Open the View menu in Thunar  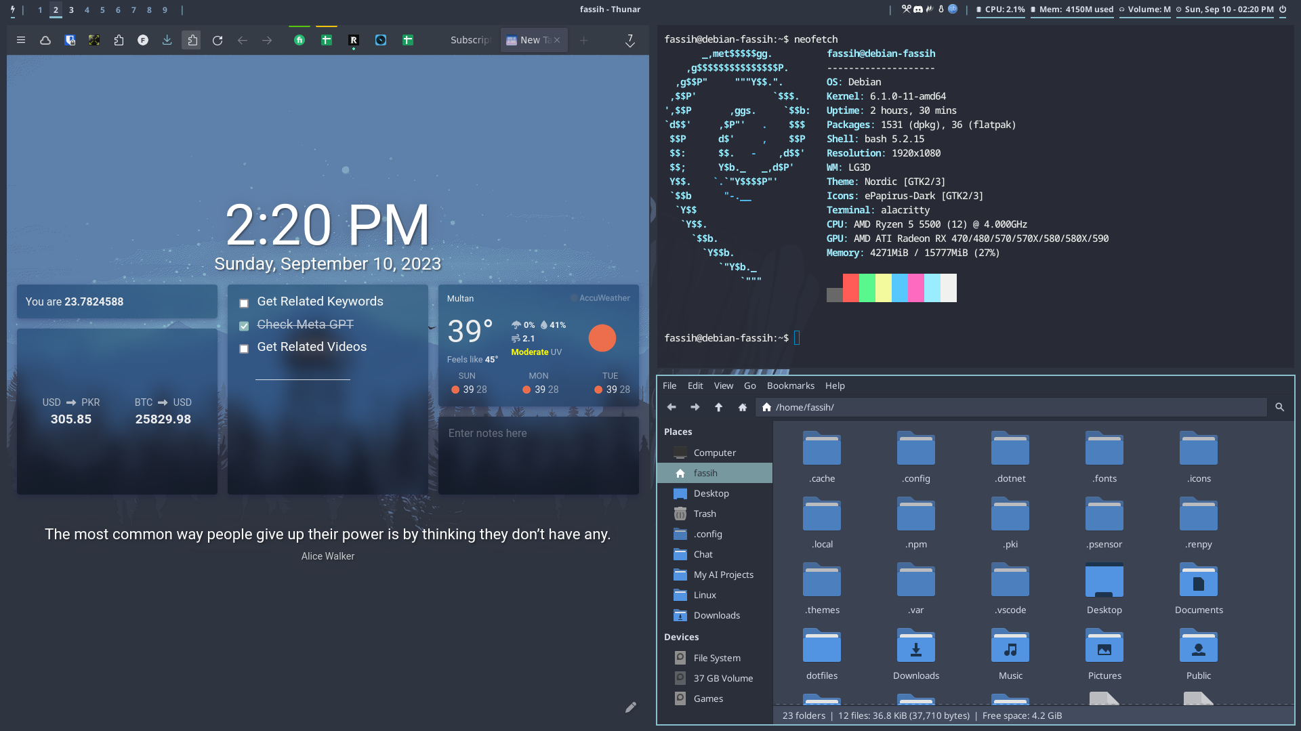point(724,385)
